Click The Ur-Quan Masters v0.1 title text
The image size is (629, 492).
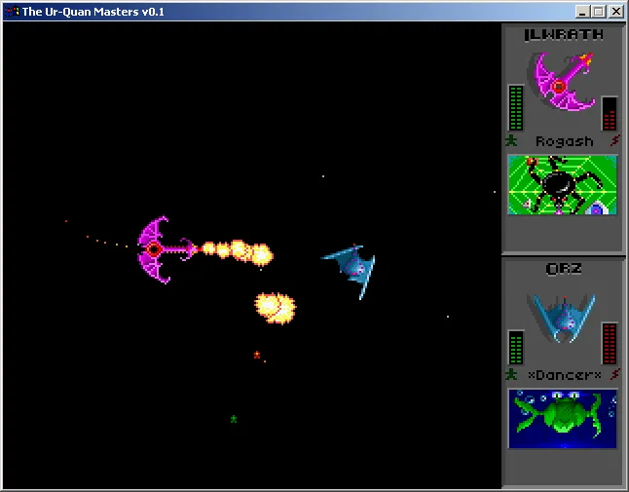[x=93, y=12]
